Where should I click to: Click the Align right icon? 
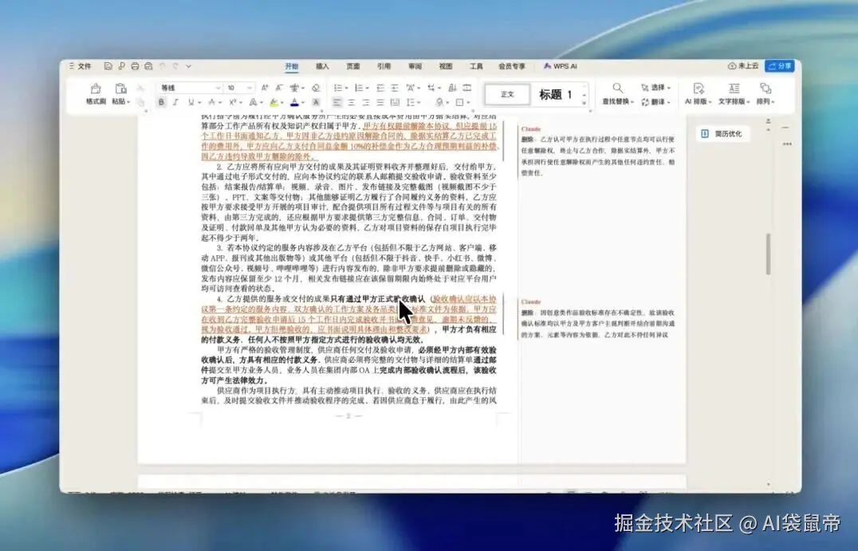tap(366, 102)
